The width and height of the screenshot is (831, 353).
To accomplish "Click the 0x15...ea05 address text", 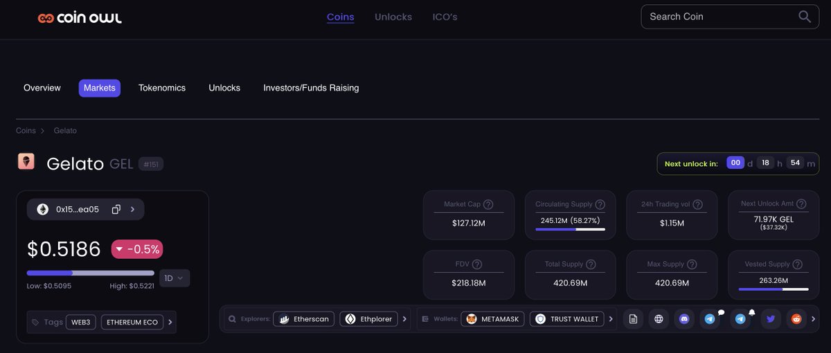I will [x=78, y=209].
